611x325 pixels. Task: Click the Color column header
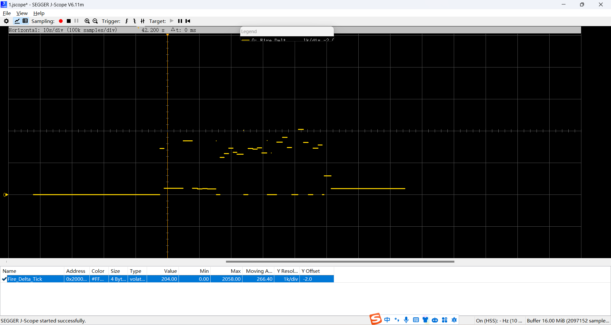pos(99,271)
